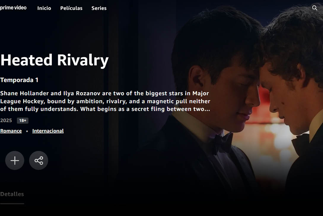
Task: Click the underline beneath the Detalles tab
Action: point(12,204)
